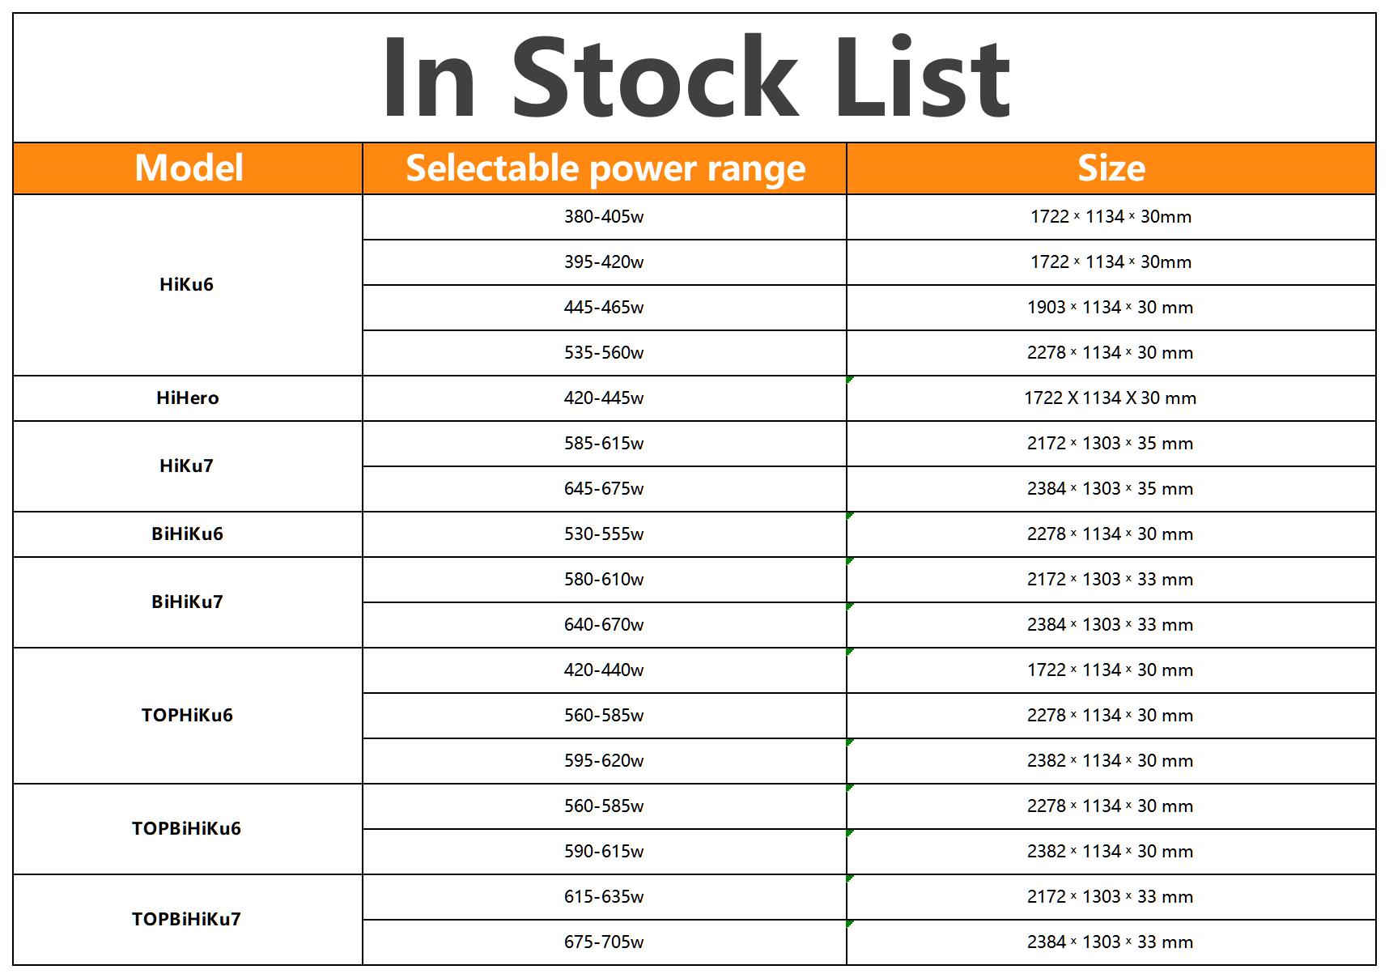Select the BiHiKu6 model cell

click(187, 534)
